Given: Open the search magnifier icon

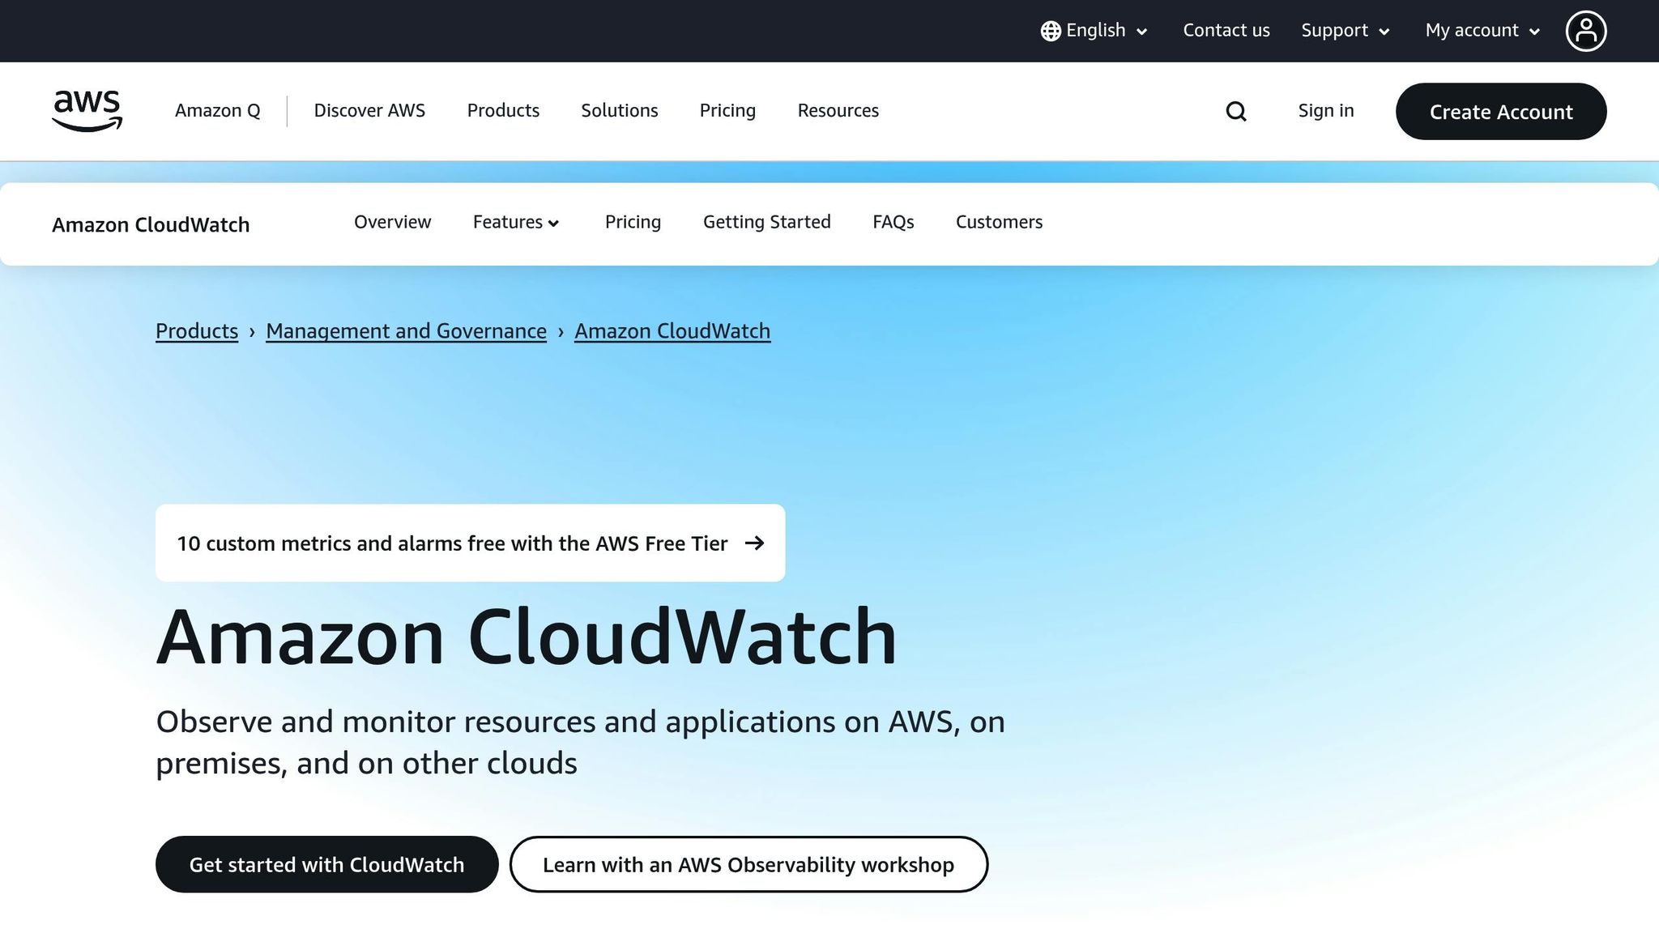Looking at the screenshot, I should tap(1235, 111).
